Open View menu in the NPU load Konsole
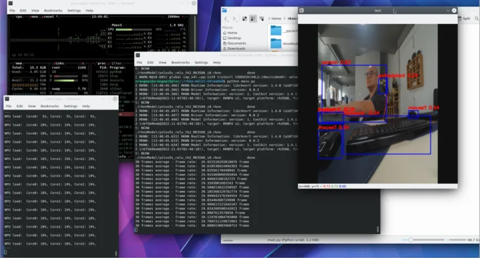Image resolution: width=480 pixels, height=258 pixels. (32, 106)
